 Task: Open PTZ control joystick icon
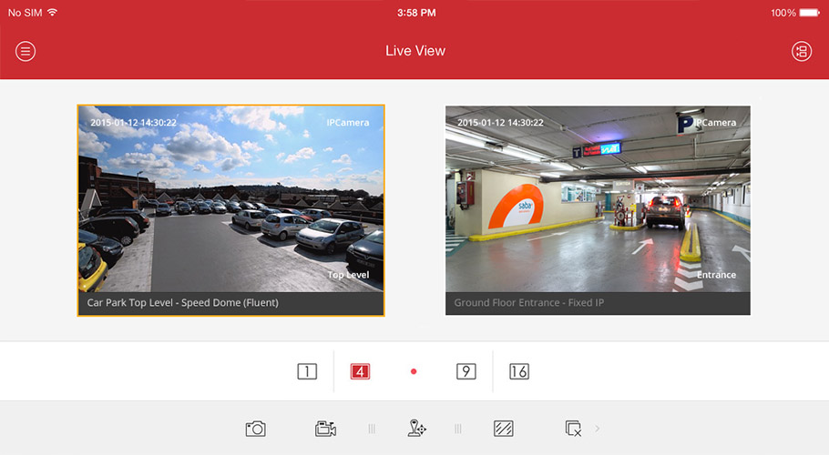point(417,429)
